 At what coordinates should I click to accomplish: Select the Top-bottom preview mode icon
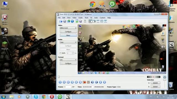(x=102, y=21)
